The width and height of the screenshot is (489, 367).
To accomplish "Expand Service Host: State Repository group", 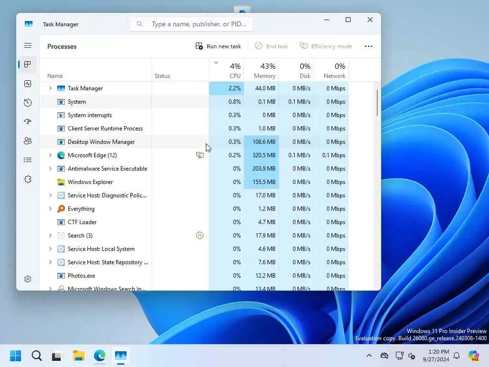I will click(50, 262).
